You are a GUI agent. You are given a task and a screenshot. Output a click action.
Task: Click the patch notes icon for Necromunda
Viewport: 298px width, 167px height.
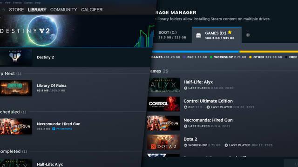pos(54,129)
